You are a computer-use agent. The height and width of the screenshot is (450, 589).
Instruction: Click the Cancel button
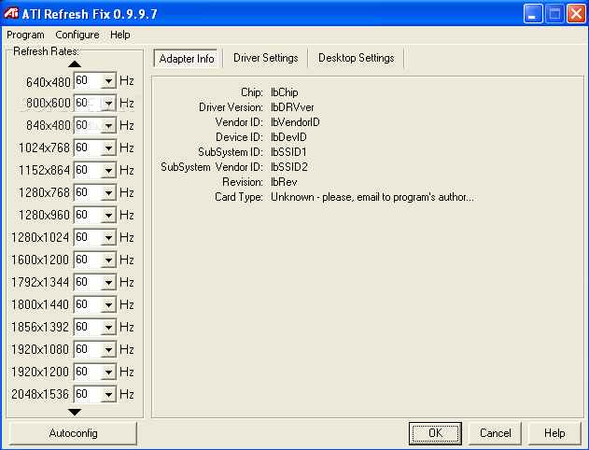point(495,433)
